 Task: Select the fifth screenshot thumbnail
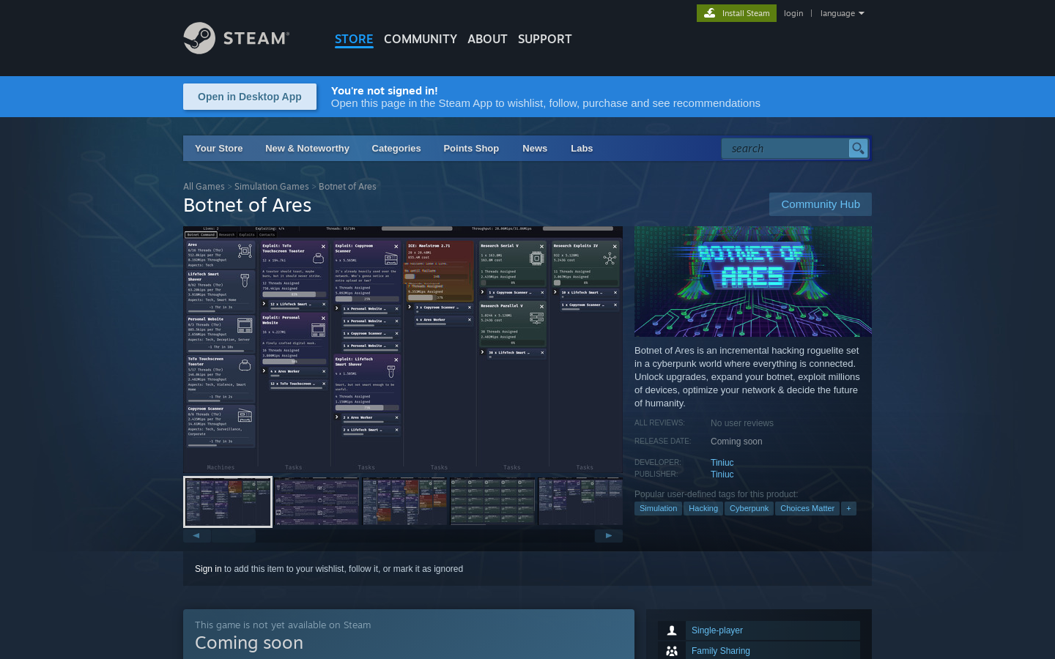tap(580, 502)
